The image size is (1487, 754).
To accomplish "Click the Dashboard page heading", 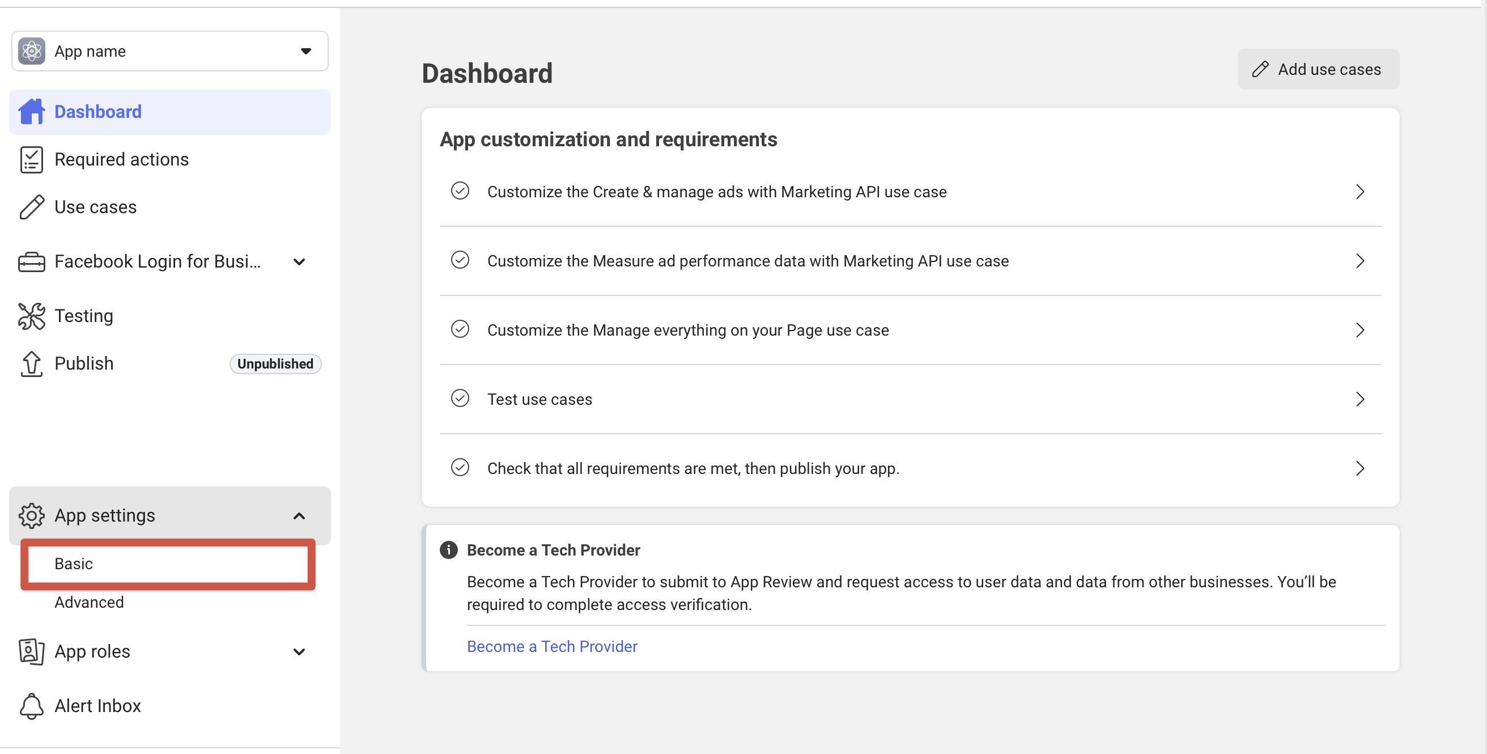I will (x=487, y=73).
